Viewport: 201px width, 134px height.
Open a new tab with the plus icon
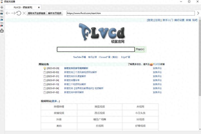pos(2,7)
